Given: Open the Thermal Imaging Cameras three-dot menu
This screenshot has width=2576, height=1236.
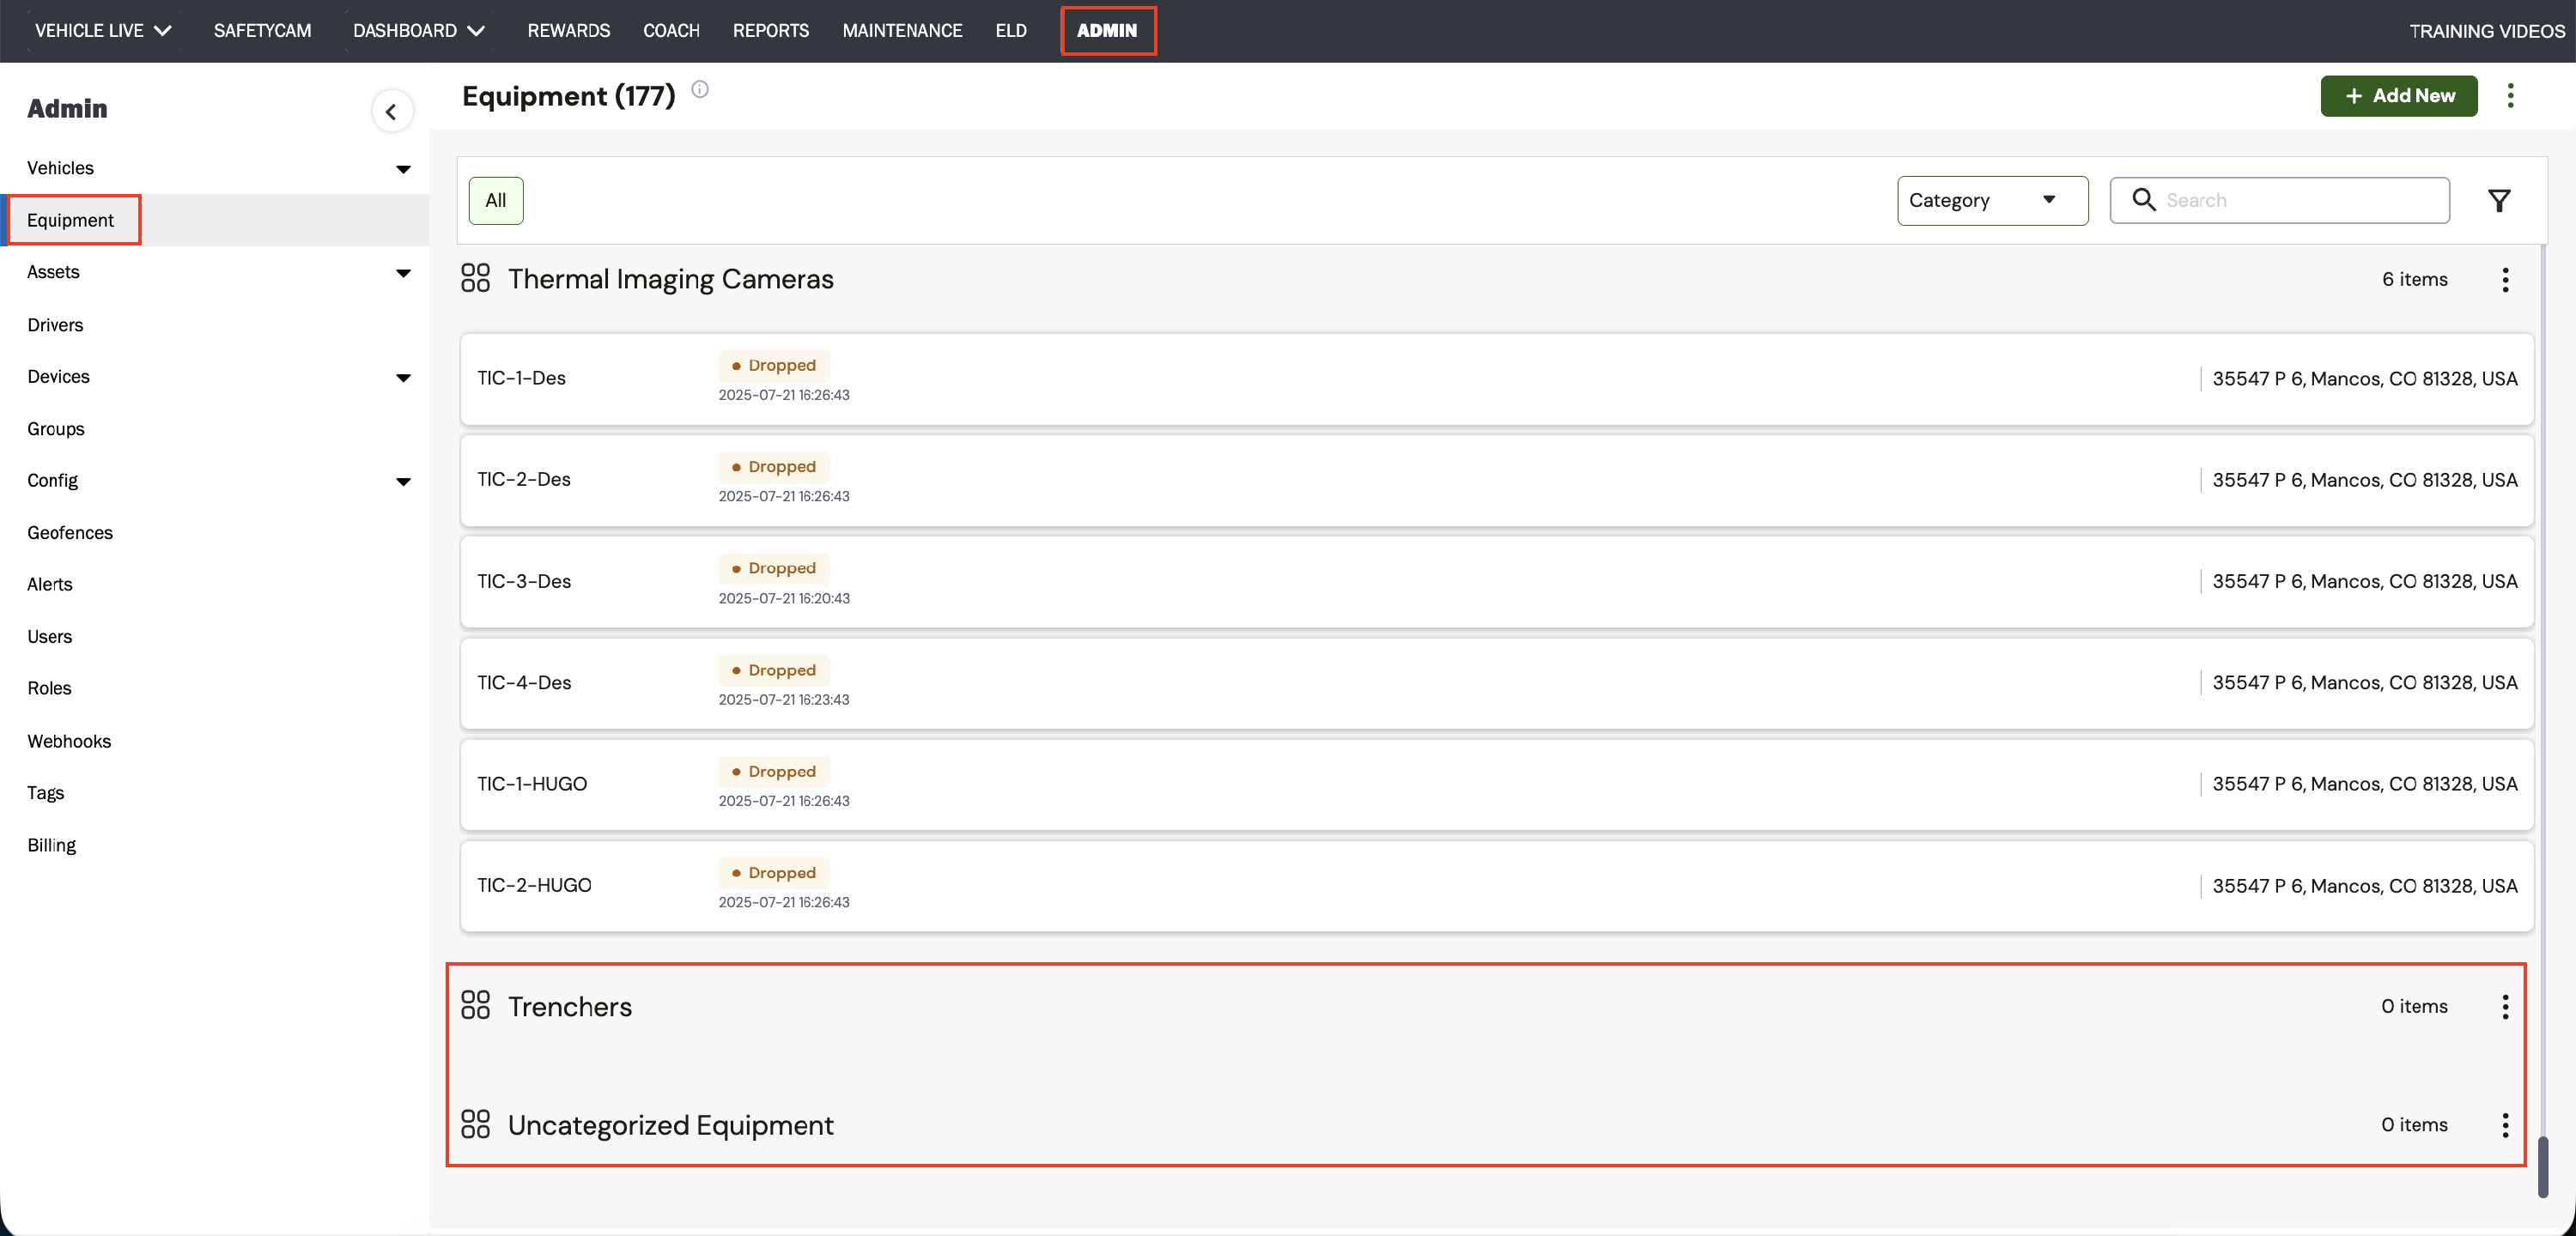Looking at the screenshot, I should (x=2505, y=280).
